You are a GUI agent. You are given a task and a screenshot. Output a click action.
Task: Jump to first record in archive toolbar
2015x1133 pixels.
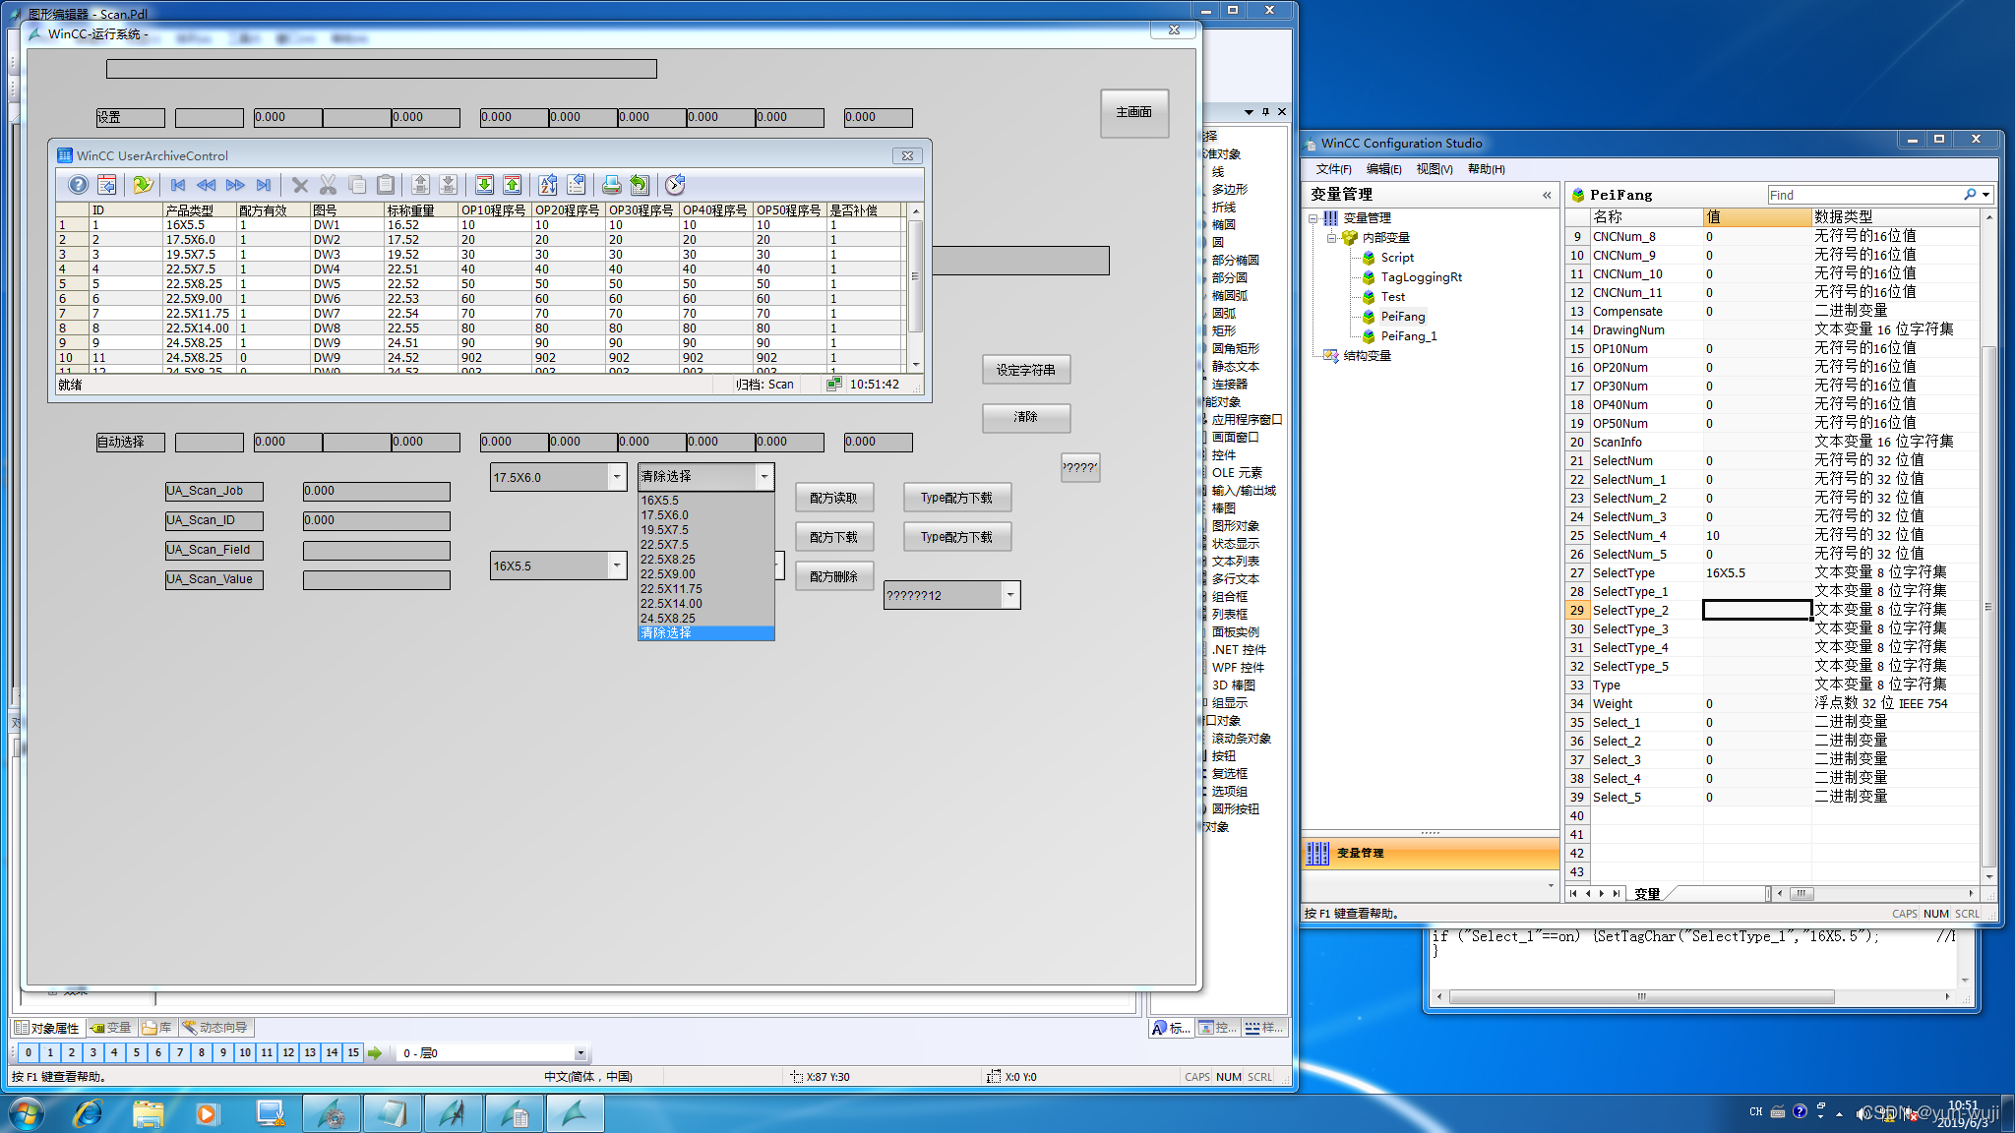click(x=178, y=185)
